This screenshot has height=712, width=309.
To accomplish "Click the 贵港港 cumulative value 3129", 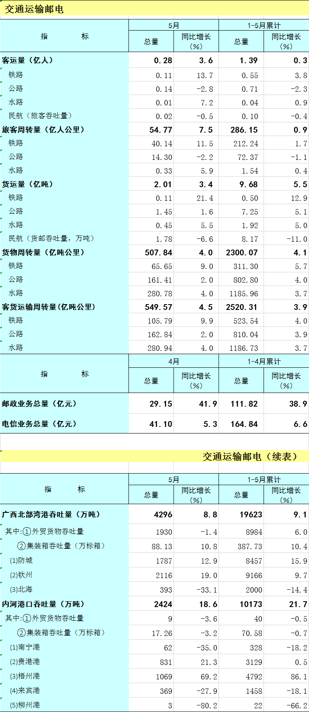I will coord(254,662).
